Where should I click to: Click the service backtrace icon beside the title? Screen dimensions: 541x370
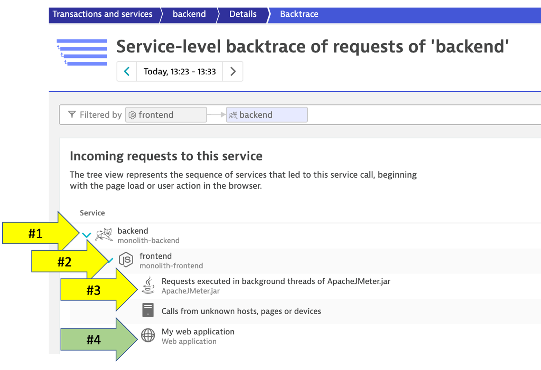point(82,53)
